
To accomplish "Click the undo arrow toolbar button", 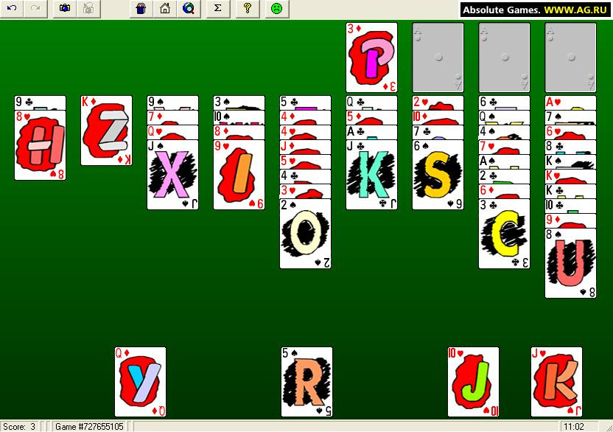I will pos(12,9).
